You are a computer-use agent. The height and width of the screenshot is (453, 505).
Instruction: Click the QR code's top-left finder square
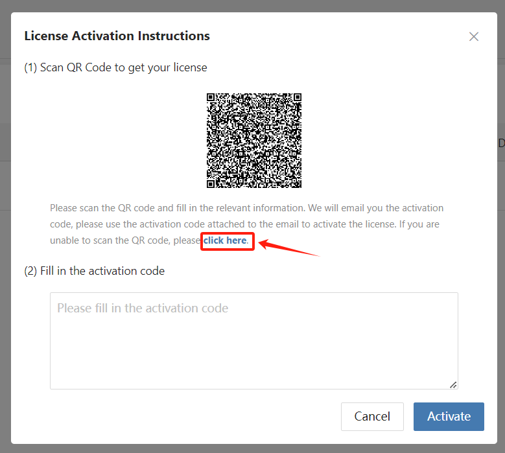(x=211, y=97)
